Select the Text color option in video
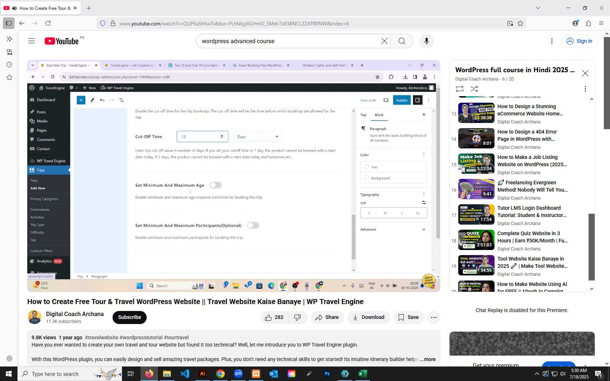 pyautogui.click(x=394, y=167)
